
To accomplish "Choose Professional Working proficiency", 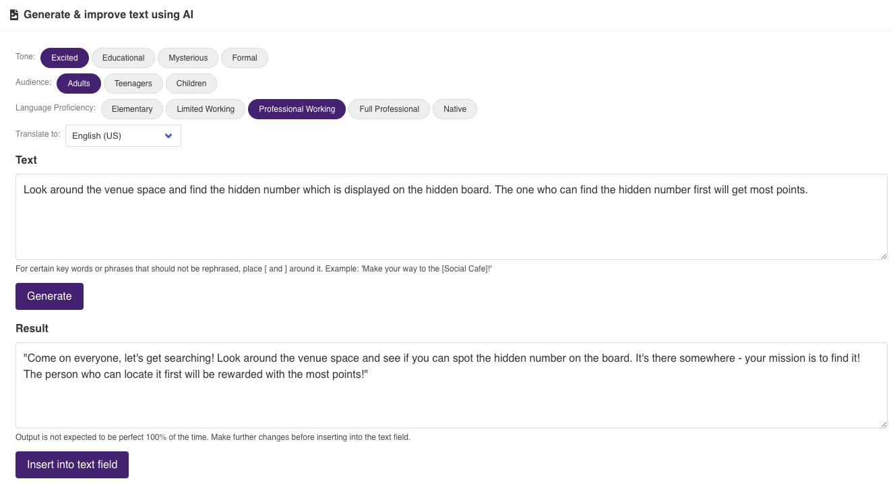I will tap(297, 109).
